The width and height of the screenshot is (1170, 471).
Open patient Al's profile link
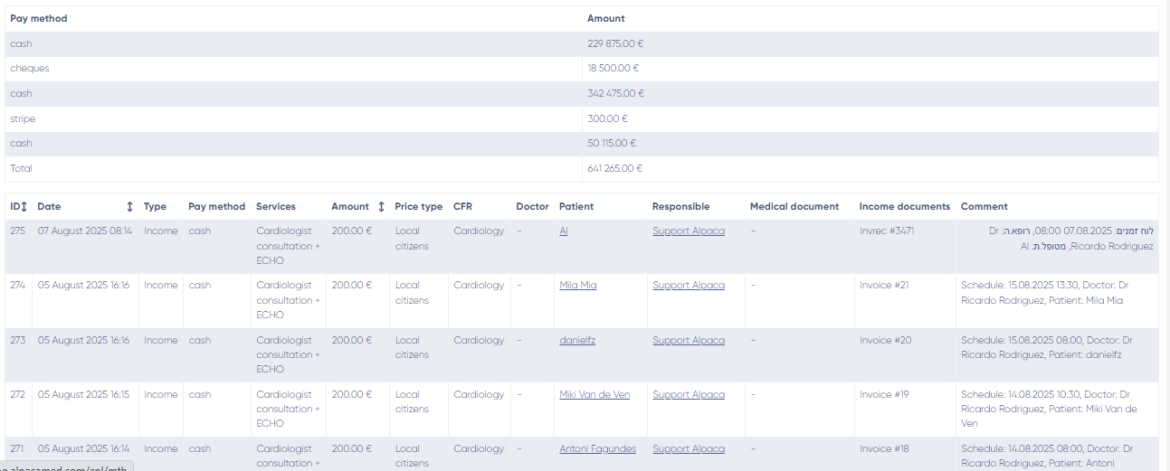click(x=564, y=231)
